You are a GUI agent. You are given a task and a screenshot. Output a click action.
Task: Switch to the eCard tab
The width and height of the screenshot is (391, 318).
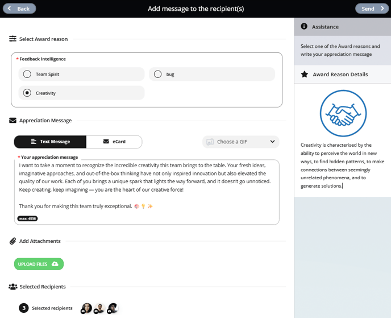114,142
